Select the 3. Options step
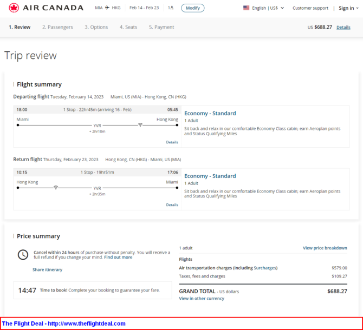This screenshot has width=363, height=330. click(96, 27)
